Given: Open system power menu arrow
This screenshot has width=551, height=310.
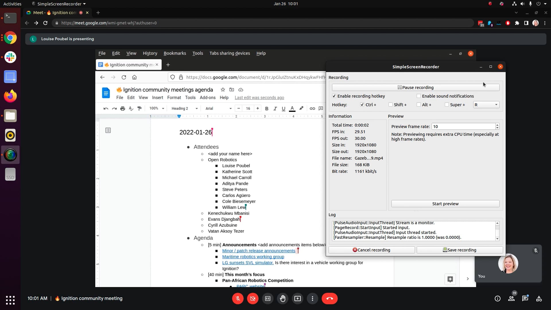Looking at the screenshot, I should point(545,4).
